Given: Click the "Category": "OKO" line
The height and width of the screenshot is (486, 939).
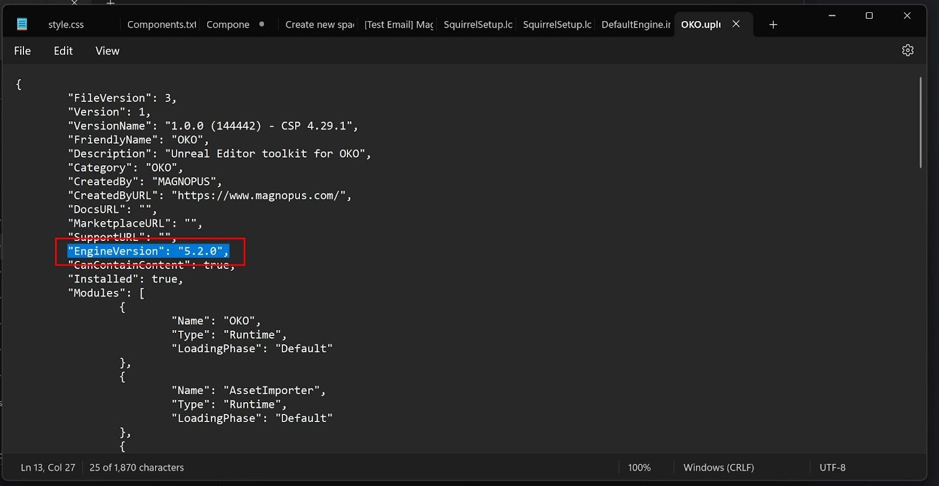Looking at the screenshot, I should pos(125,168).
